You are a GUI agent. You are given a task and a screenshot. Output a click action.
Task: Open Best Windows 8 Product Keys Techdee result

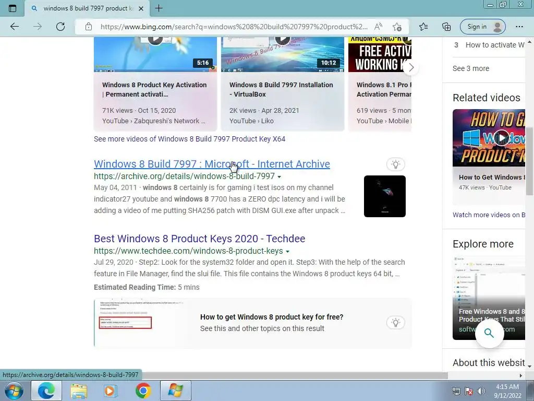199,238
